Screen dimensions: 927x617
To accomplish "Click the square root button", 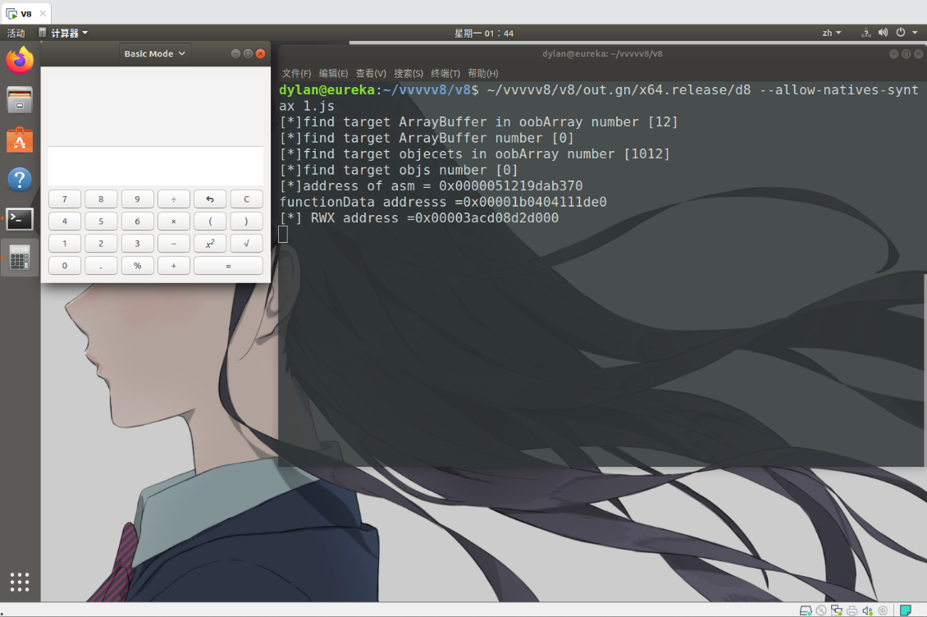I will 247,244.
